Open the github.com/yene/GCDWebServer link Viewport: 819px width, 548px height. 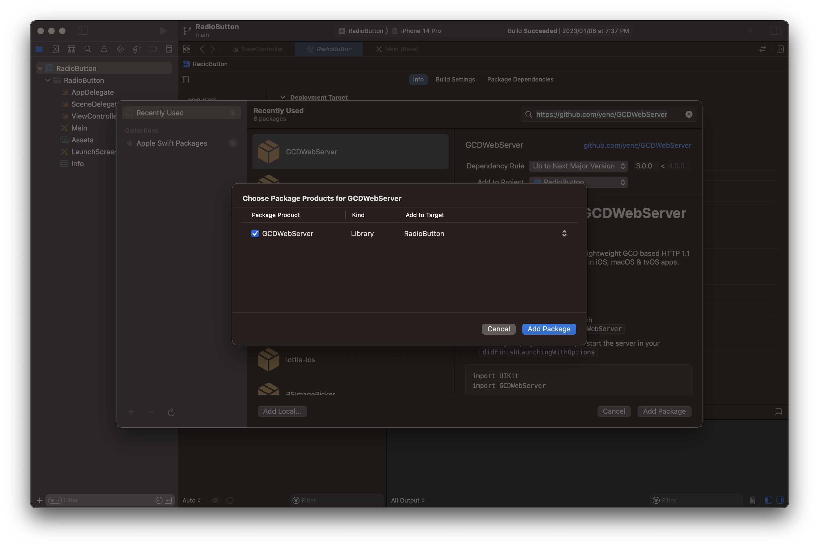point(637,145)
